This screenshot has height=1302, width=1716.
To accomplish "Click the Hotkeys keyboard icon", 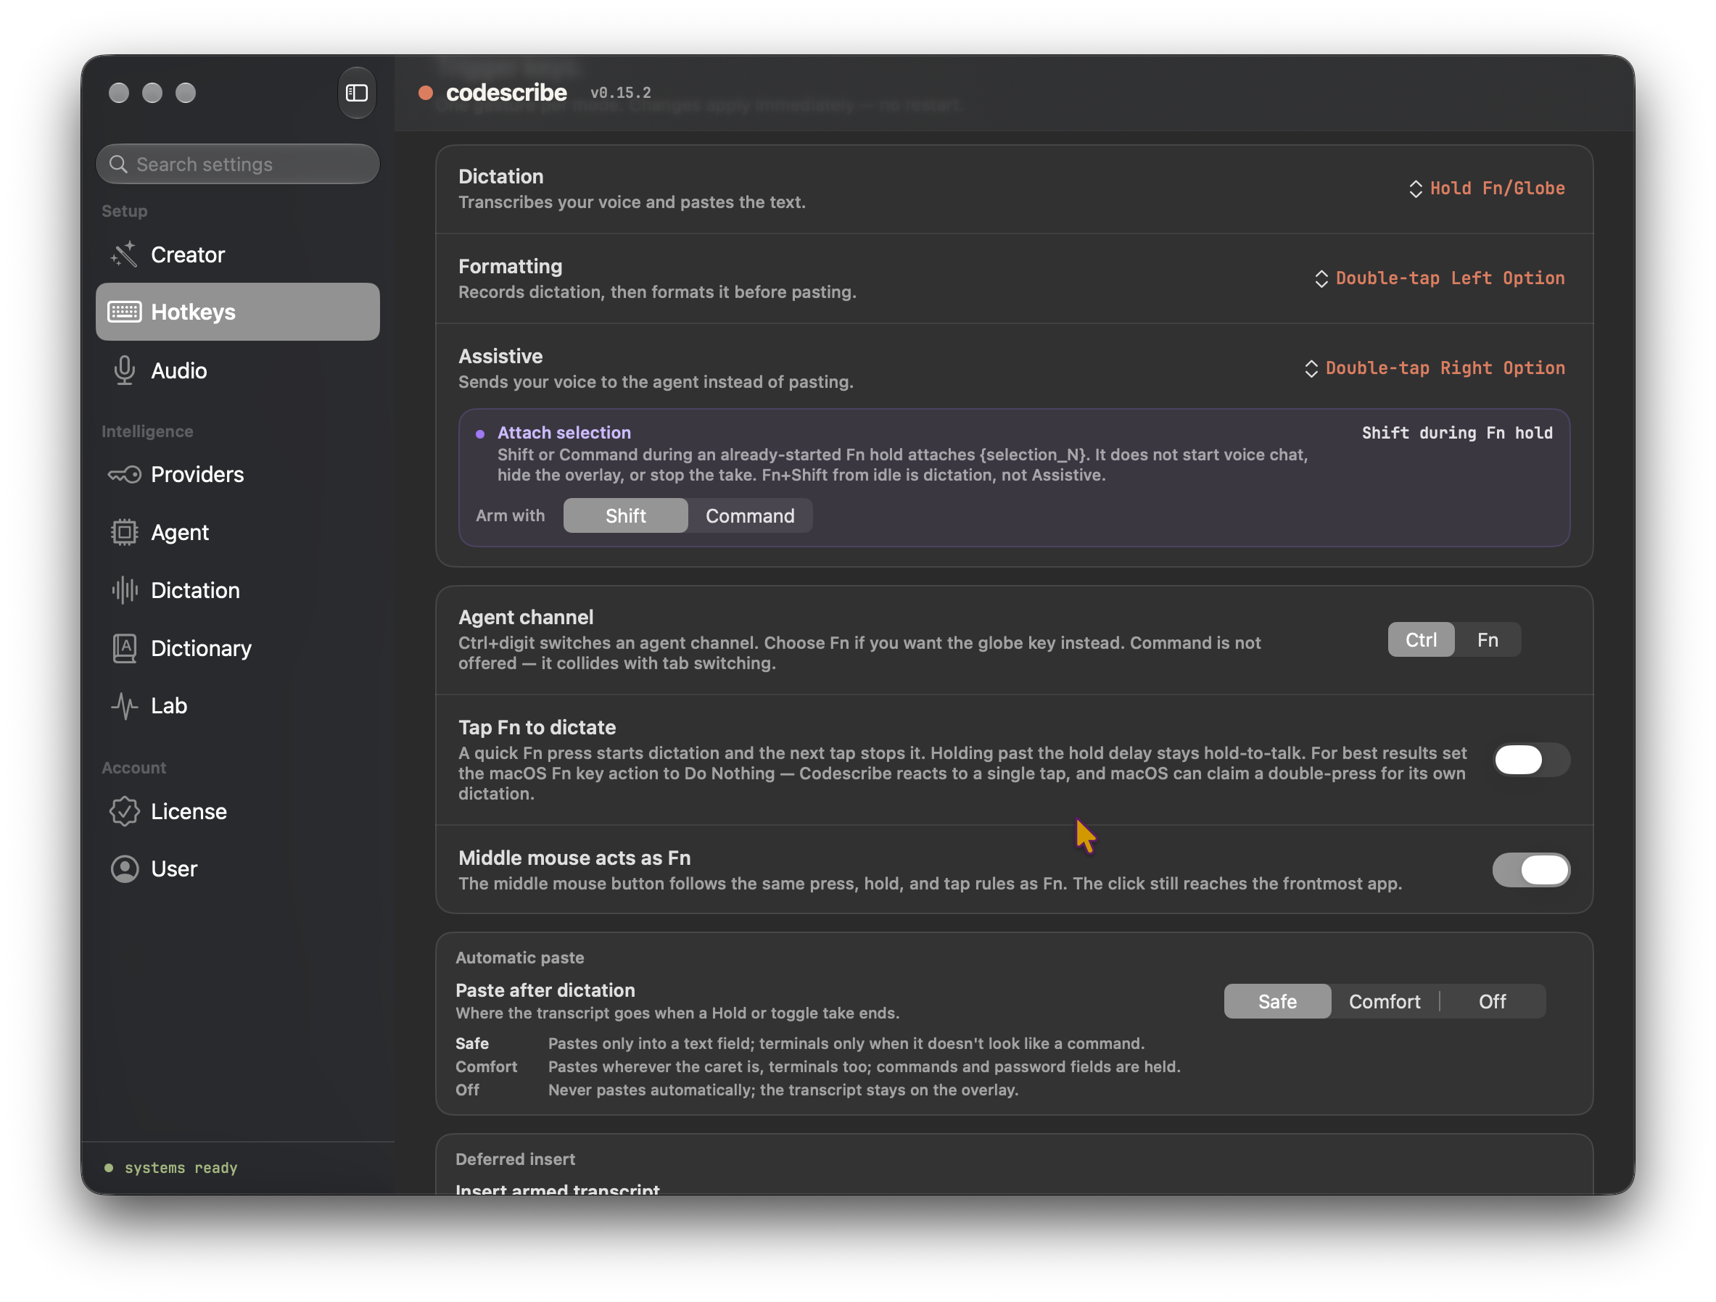I will click(x=124, y=312).
